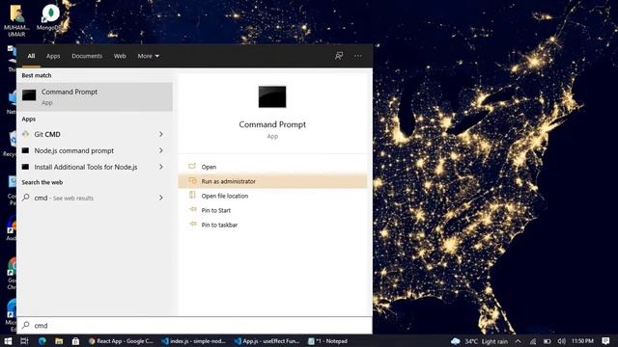
Task: Click the search box containing cmd
Action: pyautogui.click(x=194, y=326)
